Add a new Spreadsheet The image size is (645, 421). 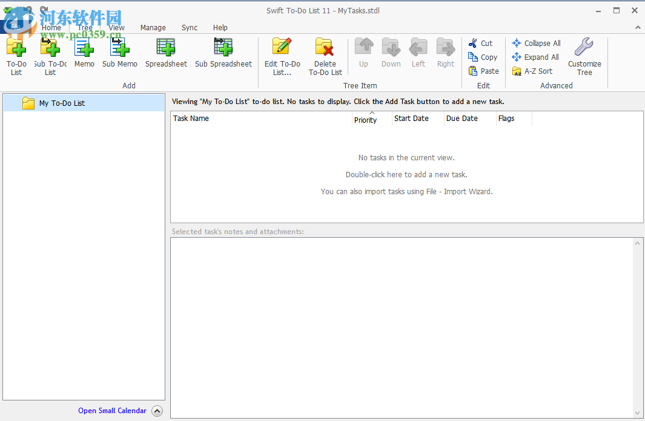[x=166, y=53]
